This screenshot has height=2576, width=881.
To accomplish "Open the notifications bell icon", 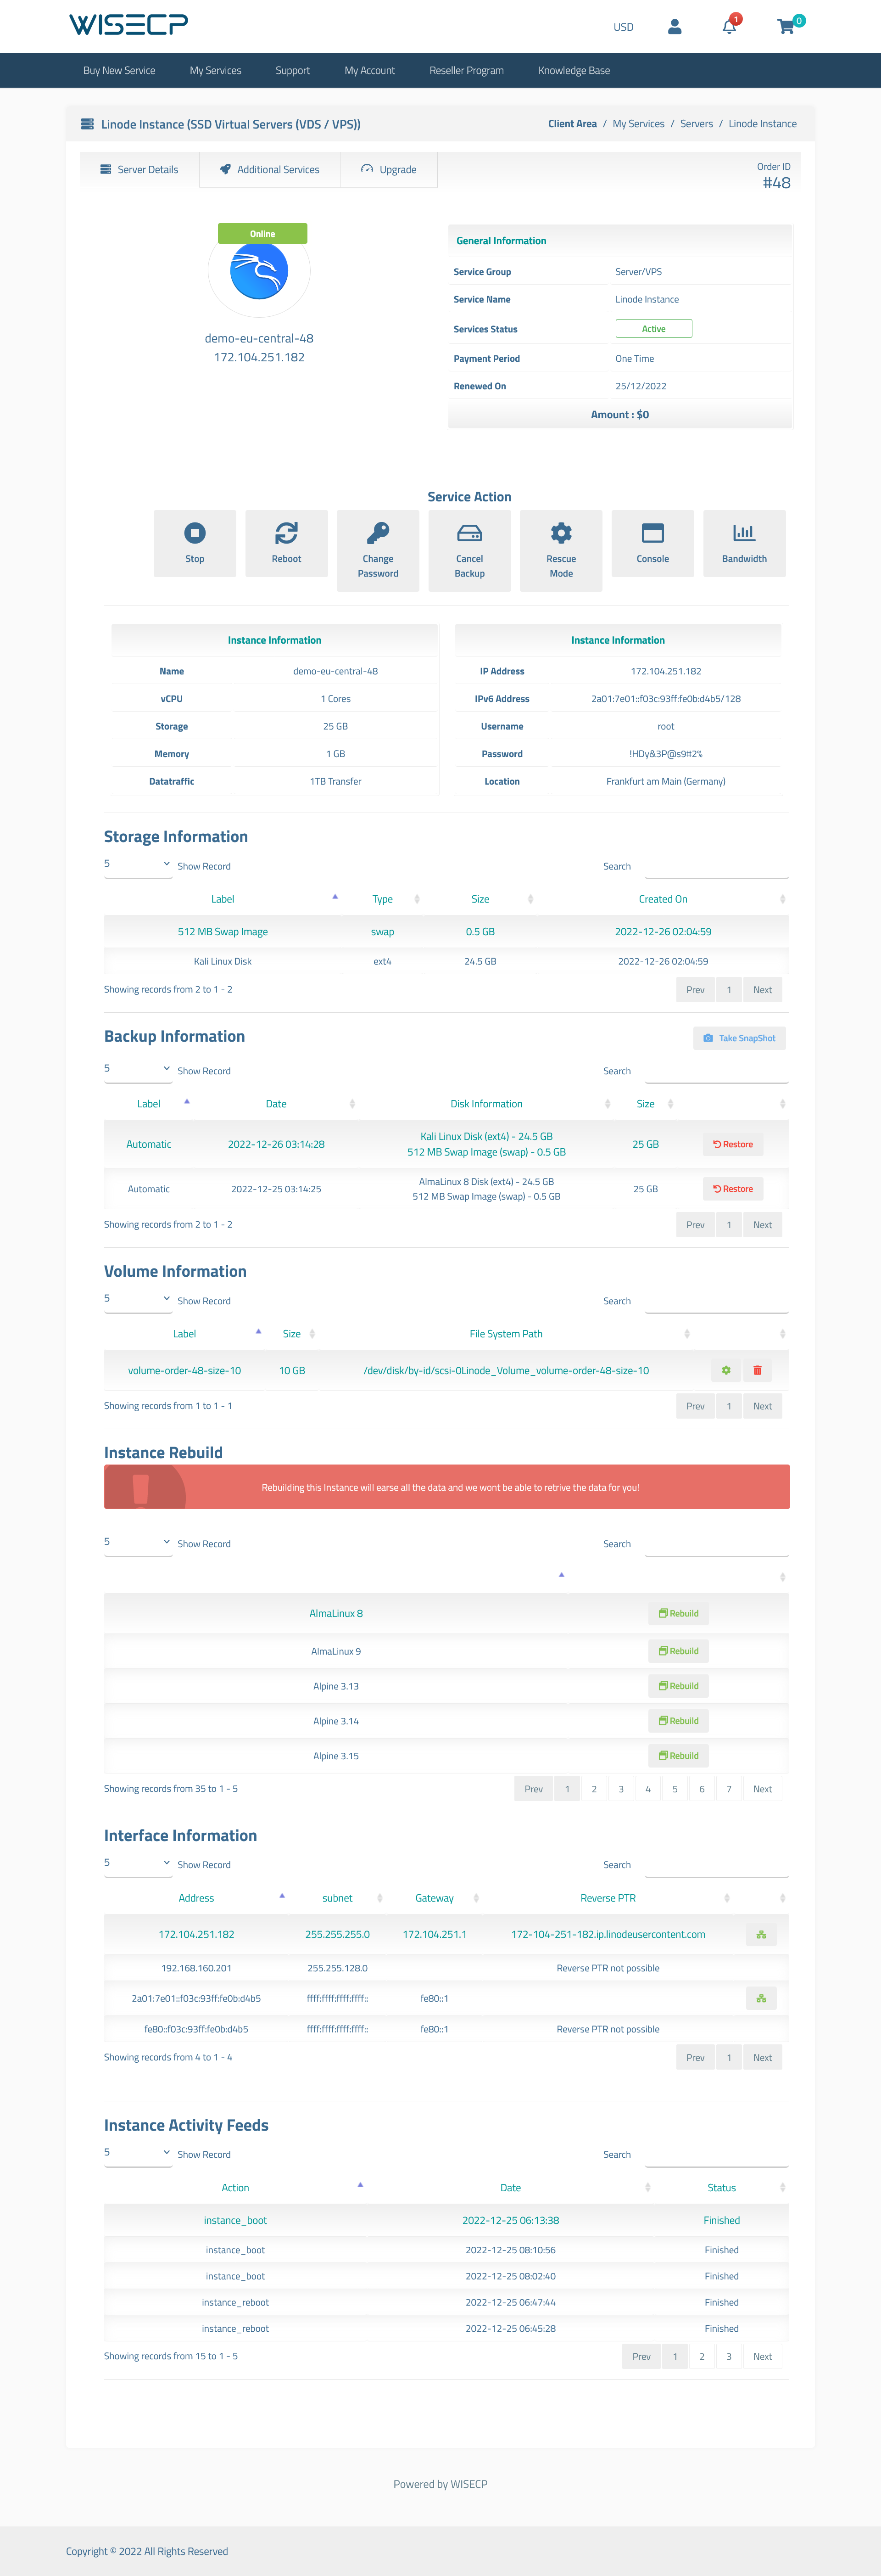I will pyautogui.click(x=730, y=26).
